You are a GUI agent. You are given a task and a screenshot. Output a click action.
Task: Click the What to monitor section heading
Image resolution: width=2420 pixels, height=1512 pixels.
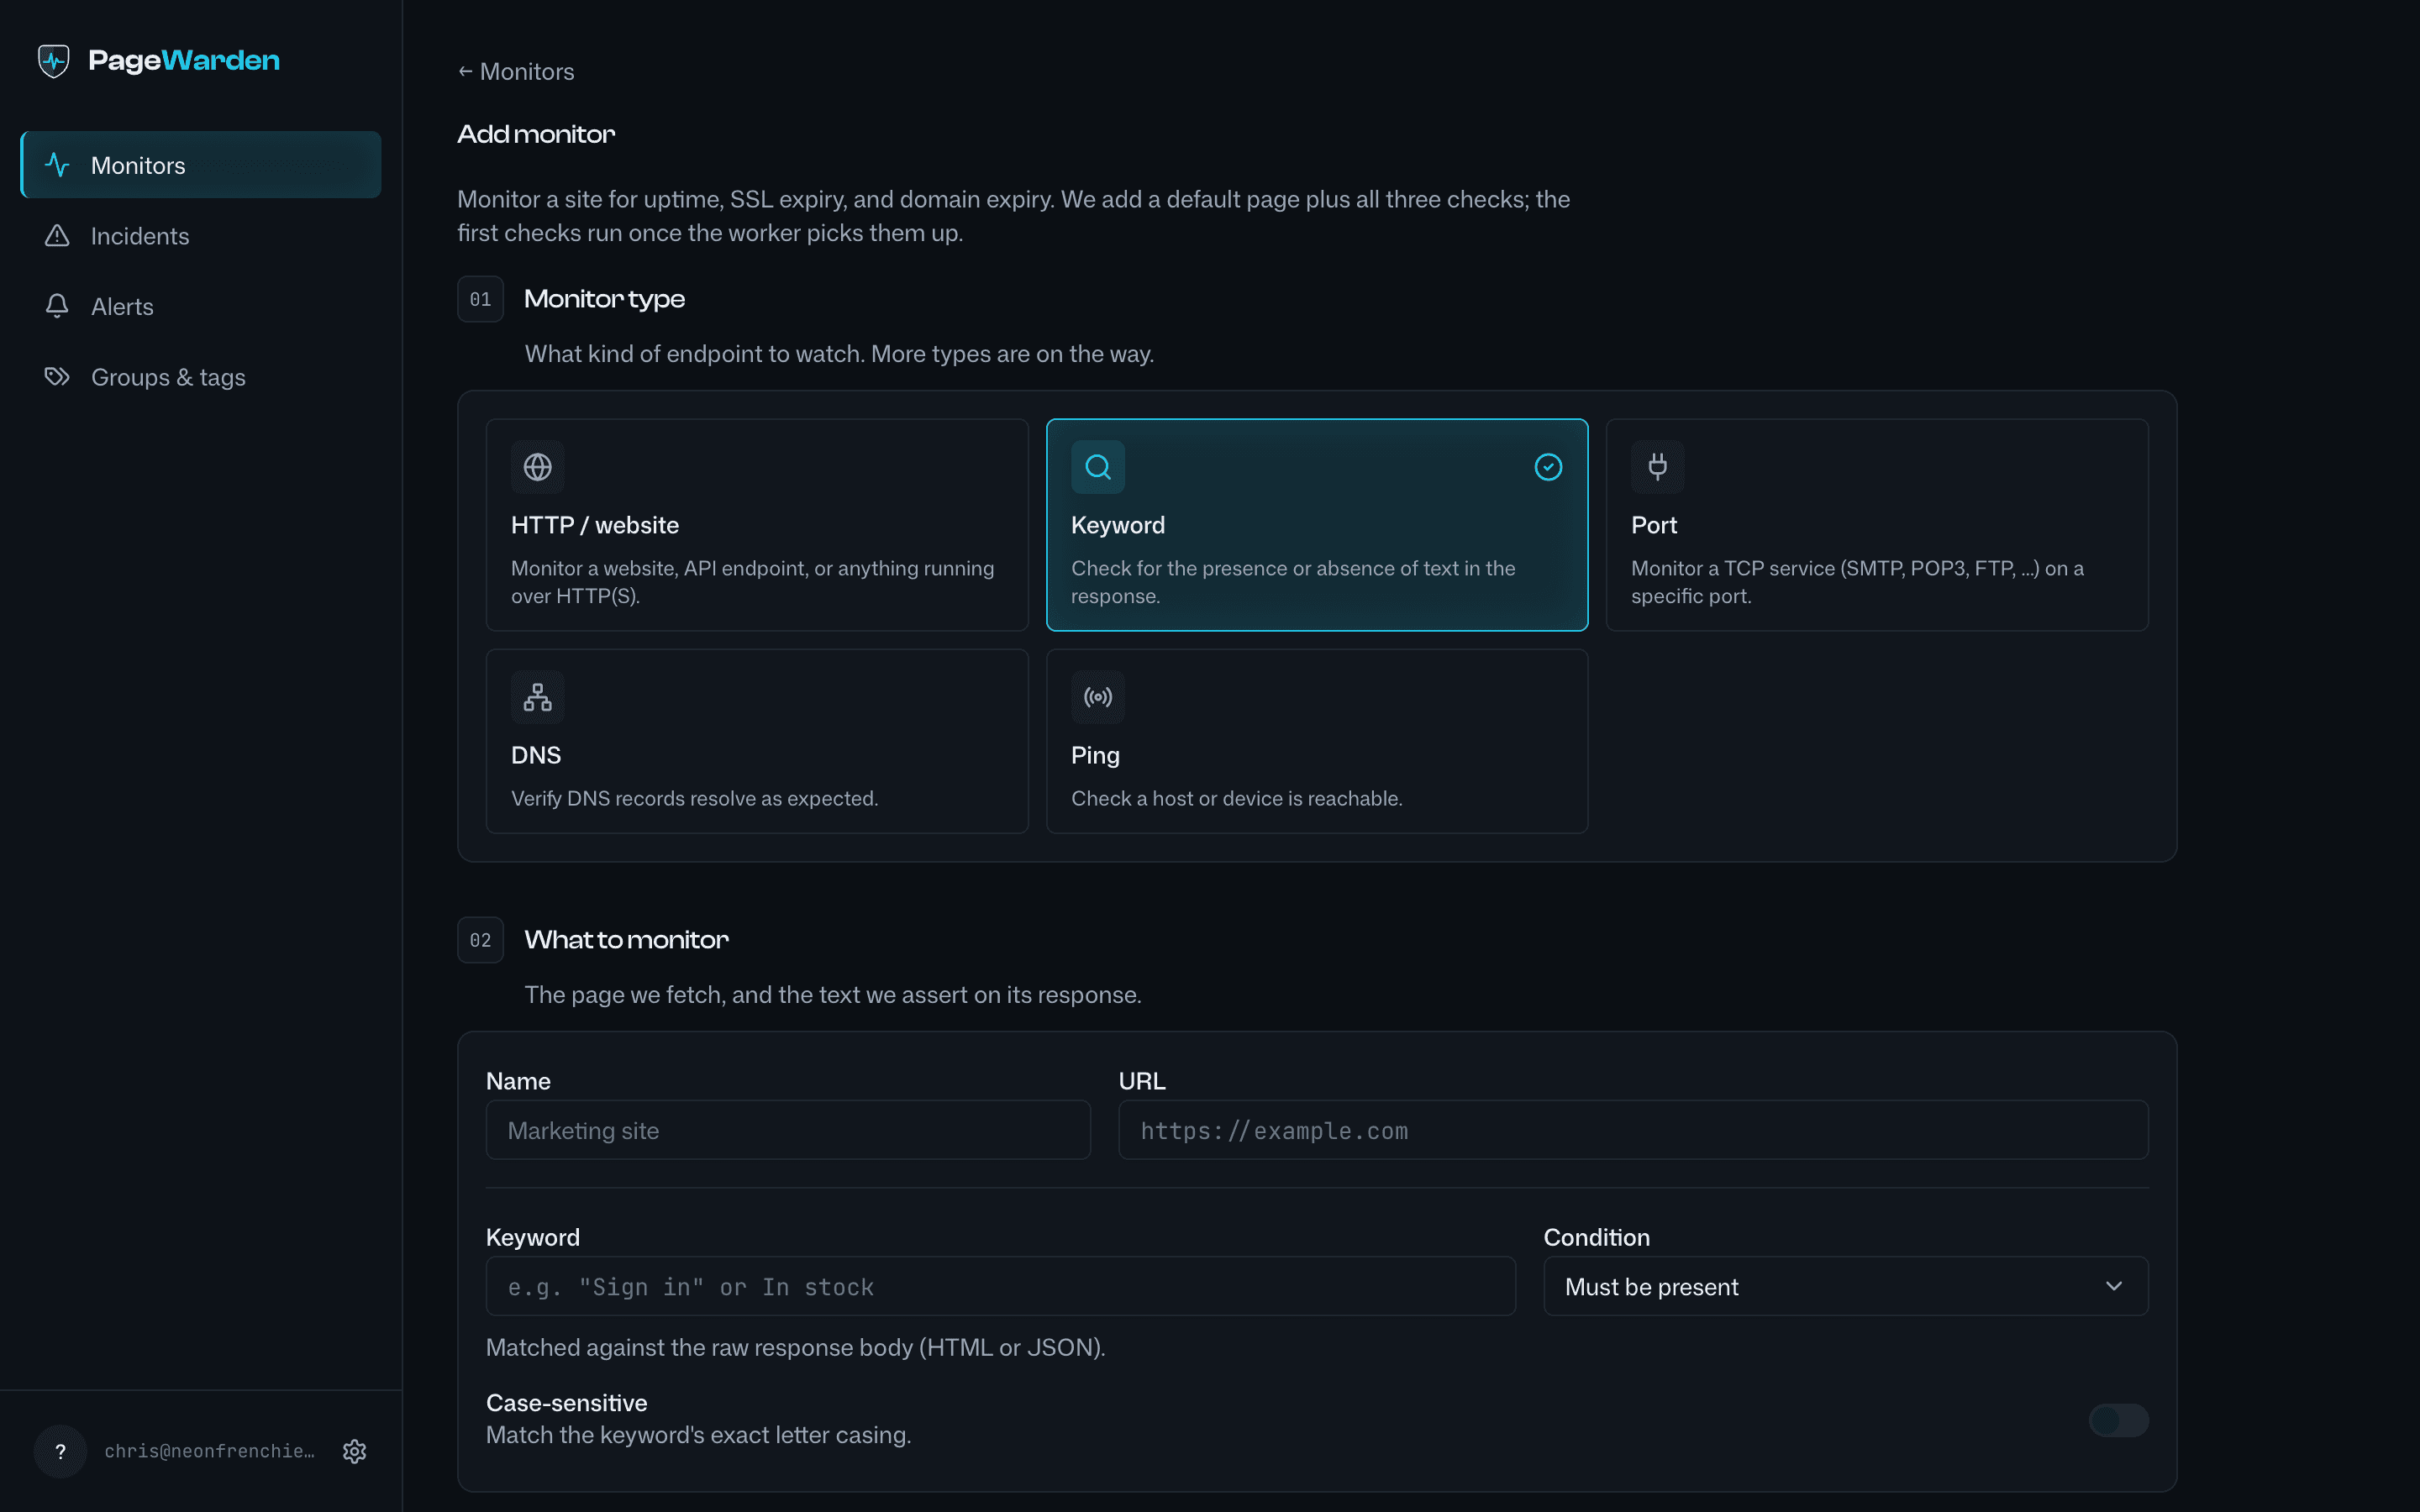[626, 940]
